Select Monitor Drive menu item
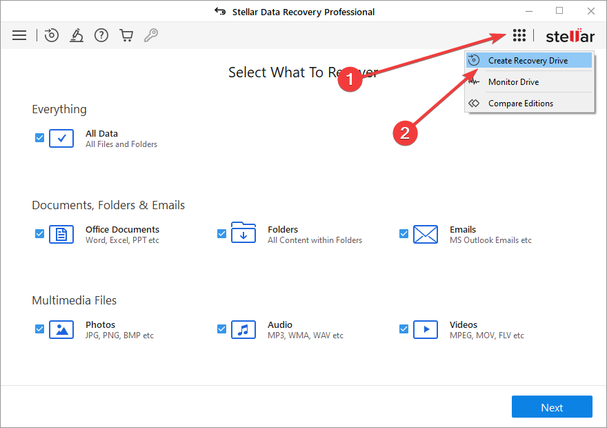Viewport: 607px width, 428px height. pos(529,81)
